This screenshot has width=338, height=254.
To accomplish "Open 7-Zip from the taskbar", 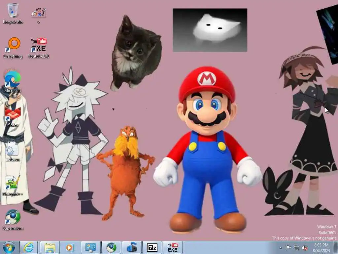I will coord(152,247).
